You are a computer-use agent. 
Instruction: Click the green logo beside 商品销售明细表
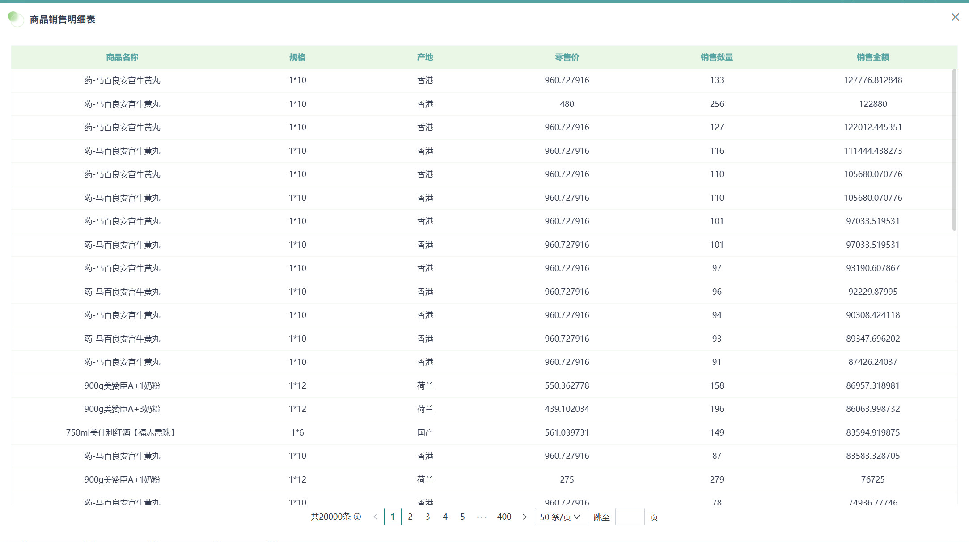tap(16, 19)
